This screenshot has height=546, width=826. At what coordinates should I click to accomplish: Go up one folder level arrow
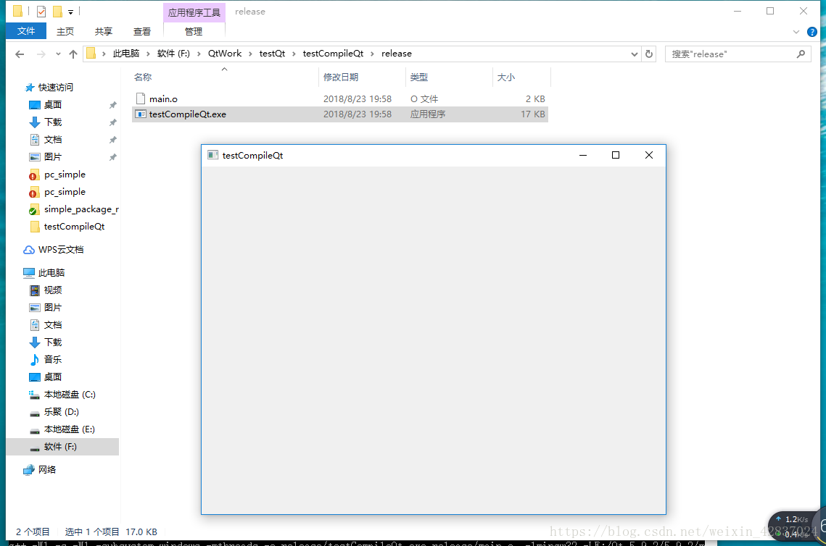click(x=73, y=54)
